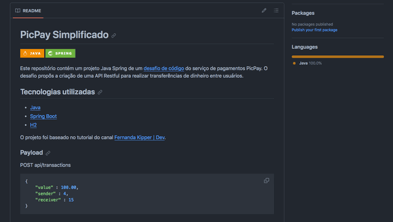Click anchor link icon beside Payload heading
Viewport: 393px width, 222px height.
(x=48, y=153)
